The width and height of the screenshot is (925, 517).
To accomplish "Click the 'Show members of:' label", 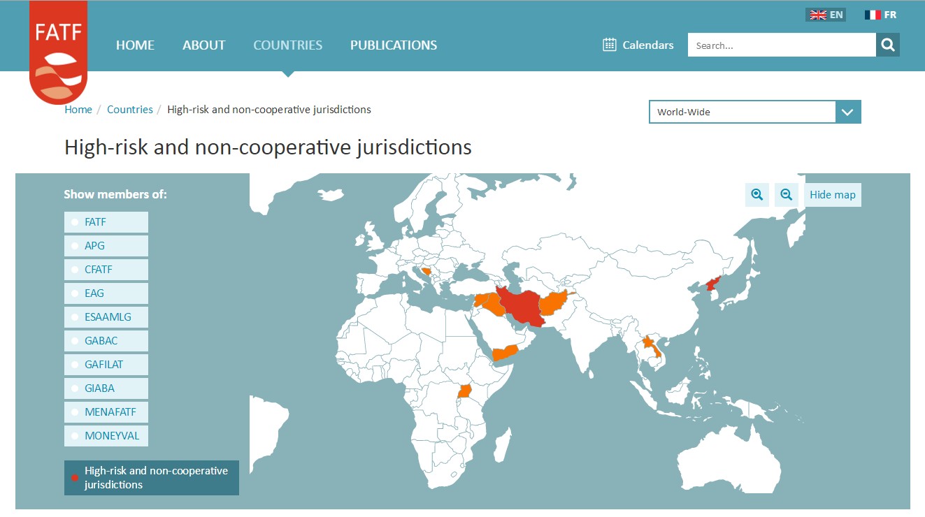I will pyautogui.click(x=115, y=194).
